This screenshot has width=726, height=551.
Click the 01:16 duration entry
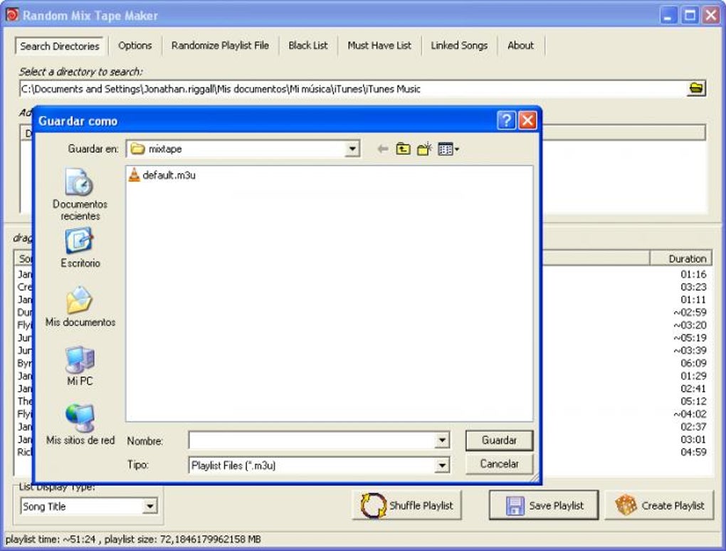693,274
